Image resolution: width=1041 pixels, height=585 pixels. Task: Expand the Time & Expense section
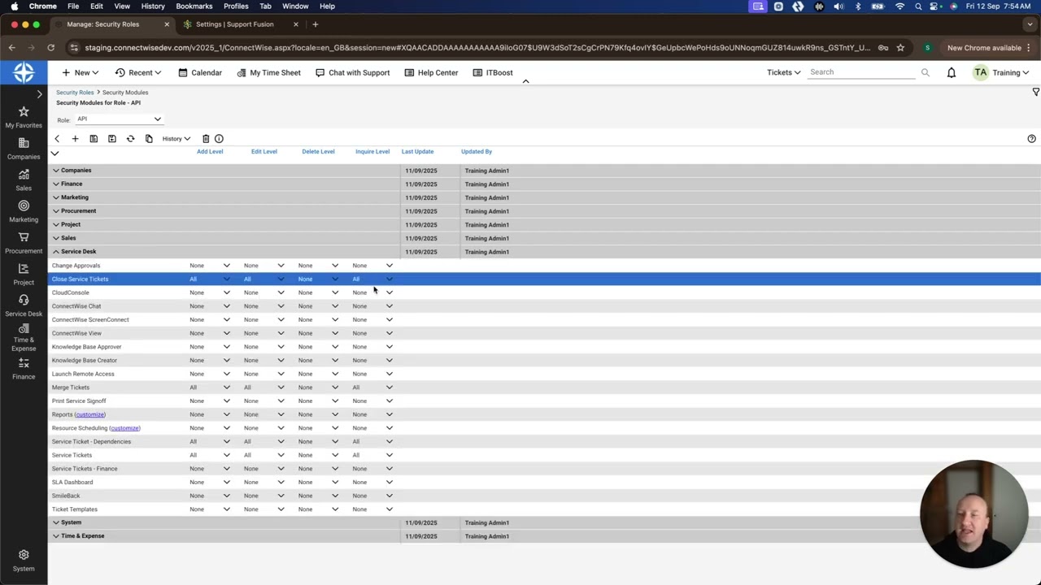click(56, 536)
